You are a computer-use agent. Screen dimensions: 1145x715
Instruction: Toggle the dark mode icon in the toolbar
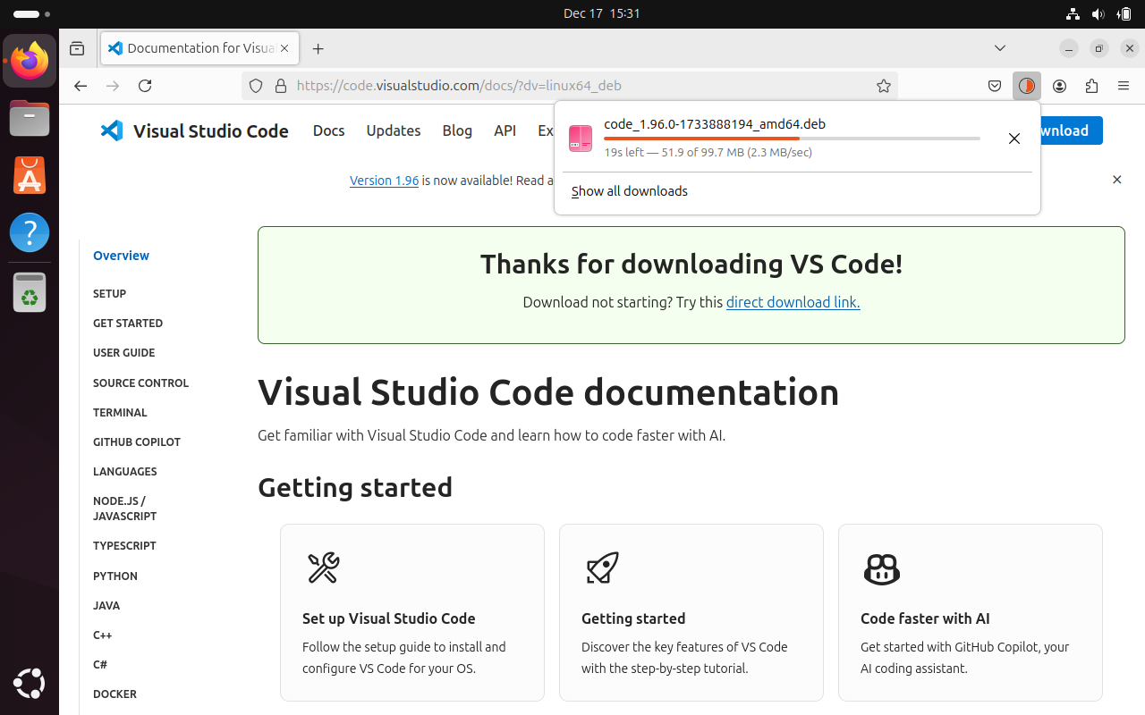click(x=1027, y=86)
